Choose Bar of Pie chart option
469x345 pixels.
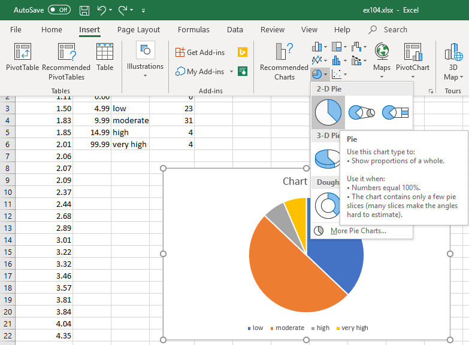(395, 112)
